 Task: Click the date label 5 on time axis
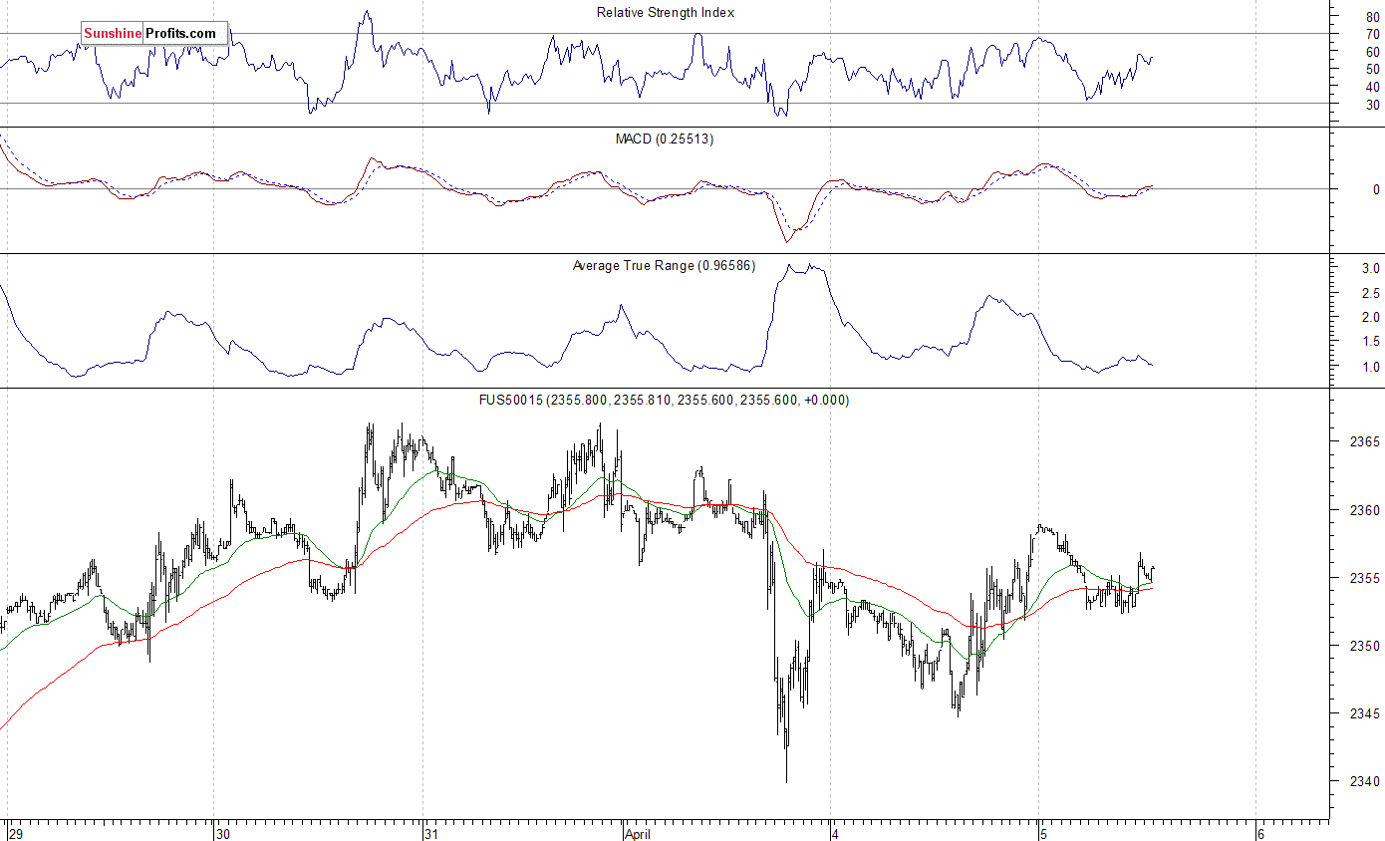pos(1043,833)
